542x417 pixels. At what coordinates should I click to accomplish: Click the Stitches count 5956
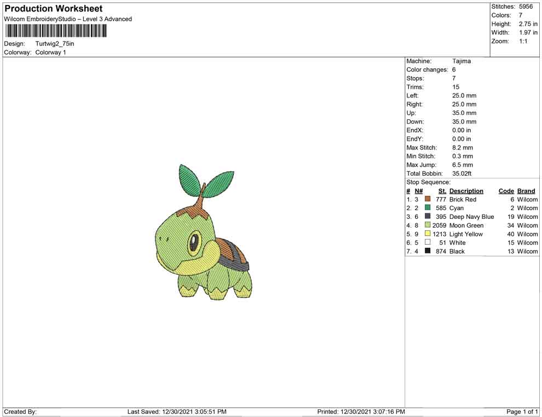[x=526, y=7]
